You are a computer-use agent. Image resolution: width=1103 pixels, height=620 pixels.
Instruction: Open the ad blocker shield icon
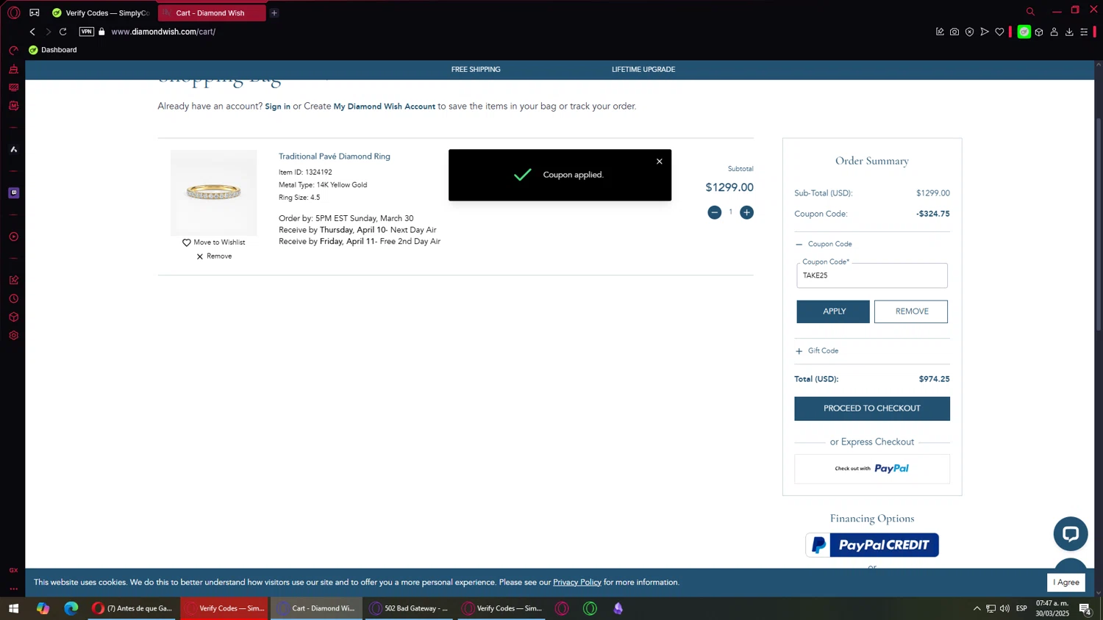pyautogui.click(x=969, y=32)
